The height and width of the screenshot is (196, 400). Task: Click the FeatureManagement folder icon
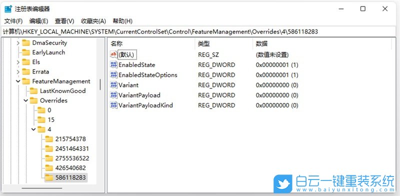(26, 81)
